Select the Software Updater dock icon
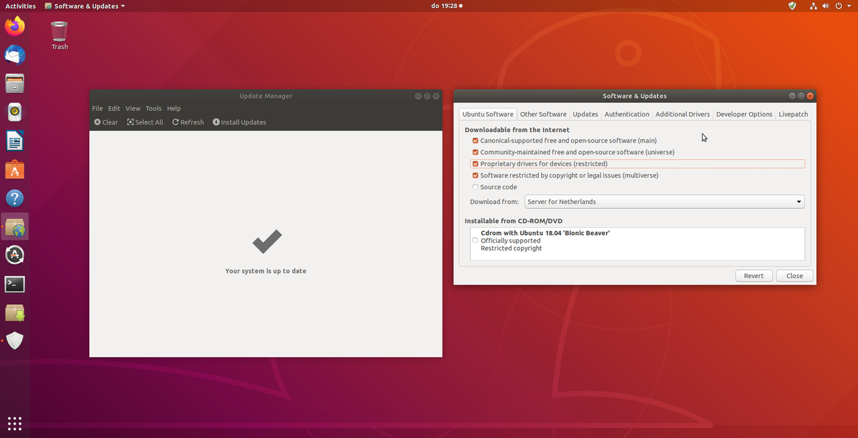Screen dimensions: 858x438 15,255
